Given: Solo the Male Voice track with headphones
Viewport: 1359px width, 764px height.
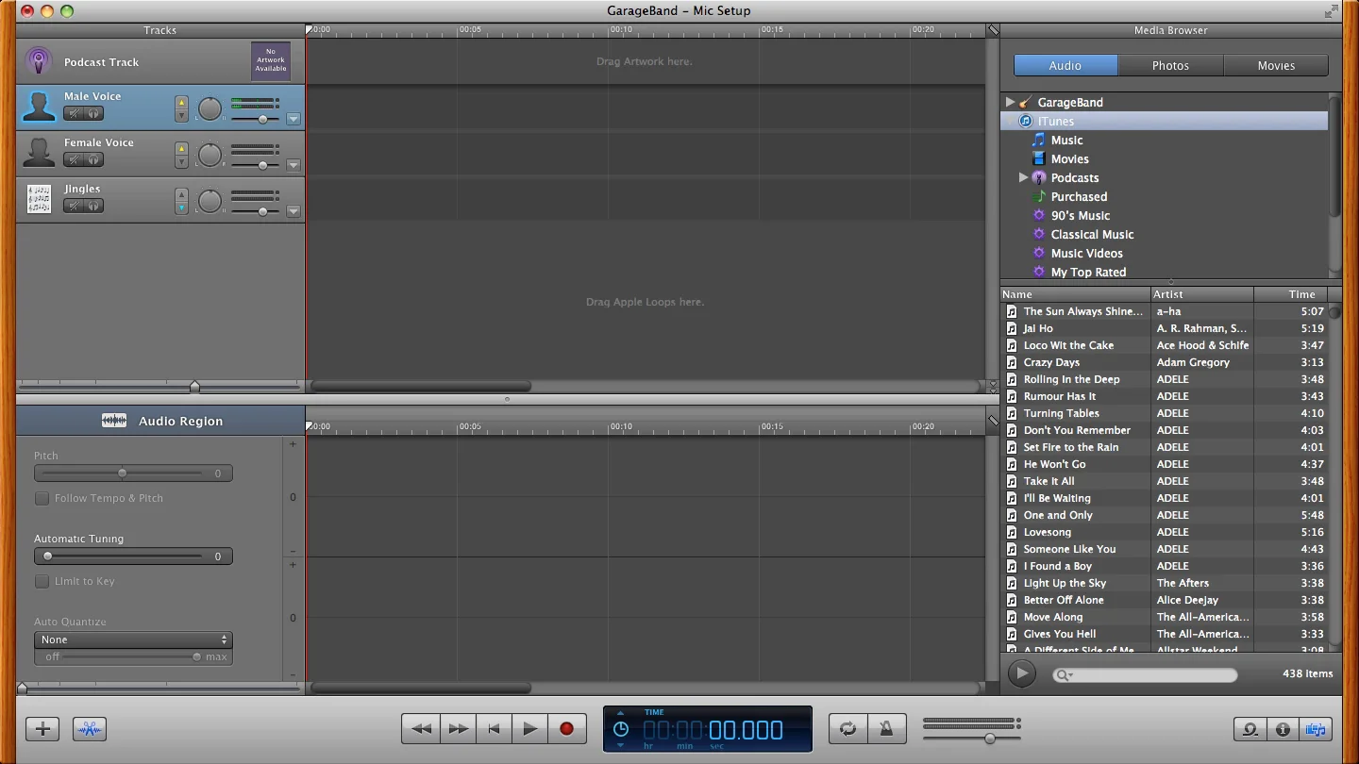Looking at the screenshot, I should 93,114.
